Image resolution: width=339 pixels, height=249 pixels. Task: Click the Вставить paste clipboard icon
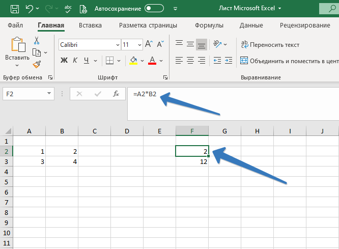click(18, 45)
